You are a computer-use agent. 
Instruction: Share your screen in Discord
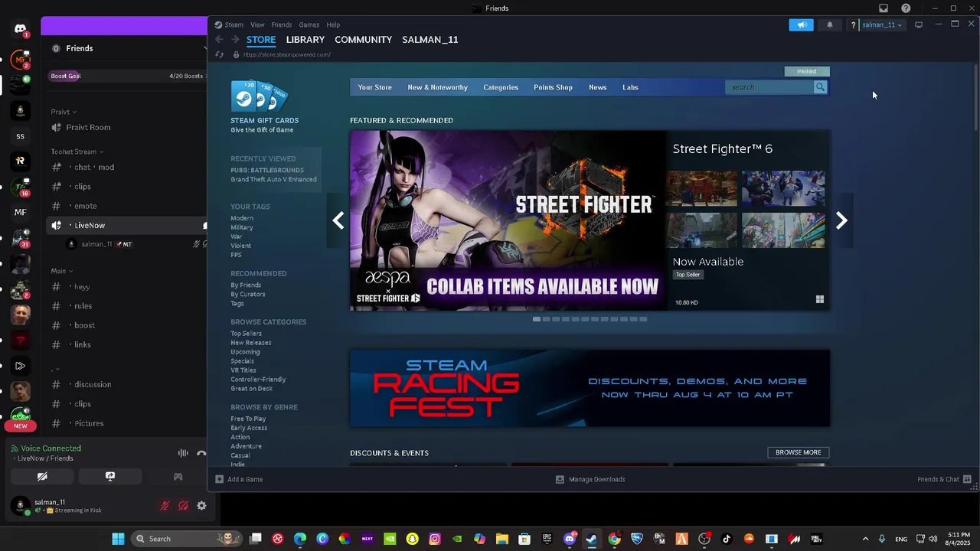[x=110, y=476]
